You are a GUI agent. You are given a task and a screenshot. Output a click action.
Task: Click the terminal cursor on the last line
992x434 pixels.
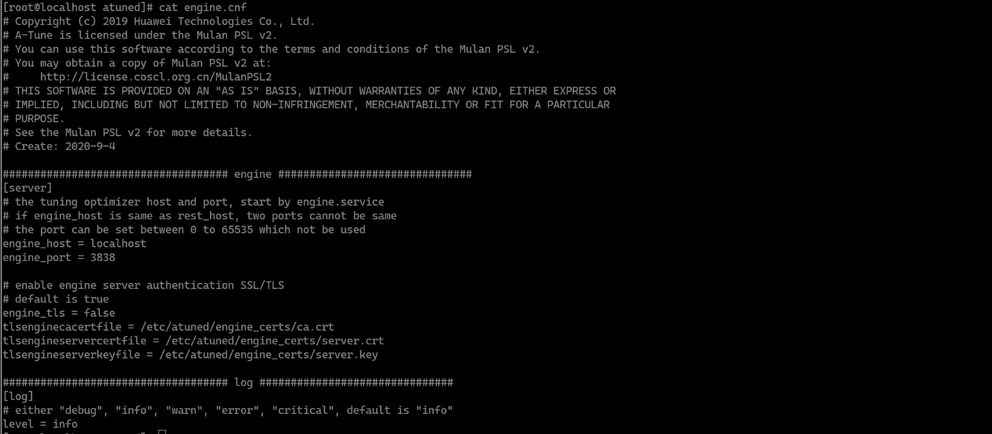tap(162, 432)
